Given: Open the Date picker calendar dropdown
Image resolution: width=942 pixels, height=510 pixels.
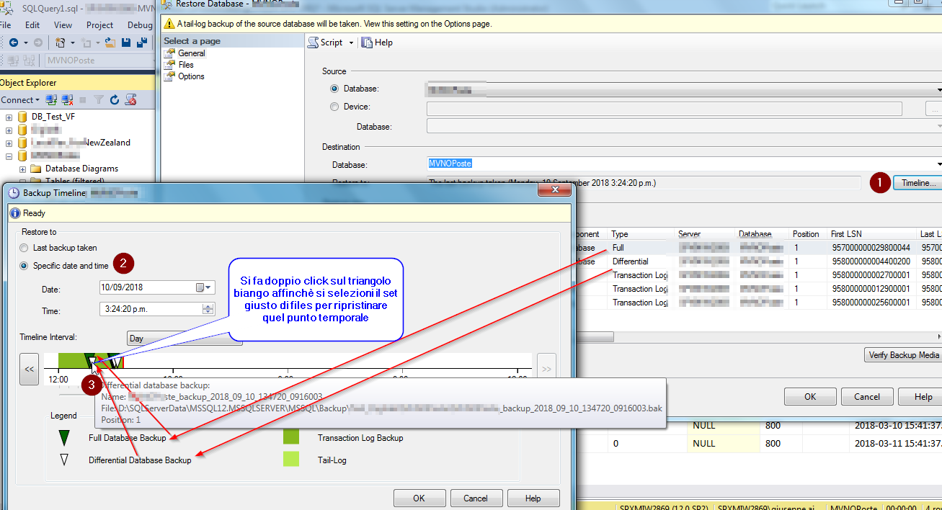Looking at the screenshot, I should coord(208,287).
